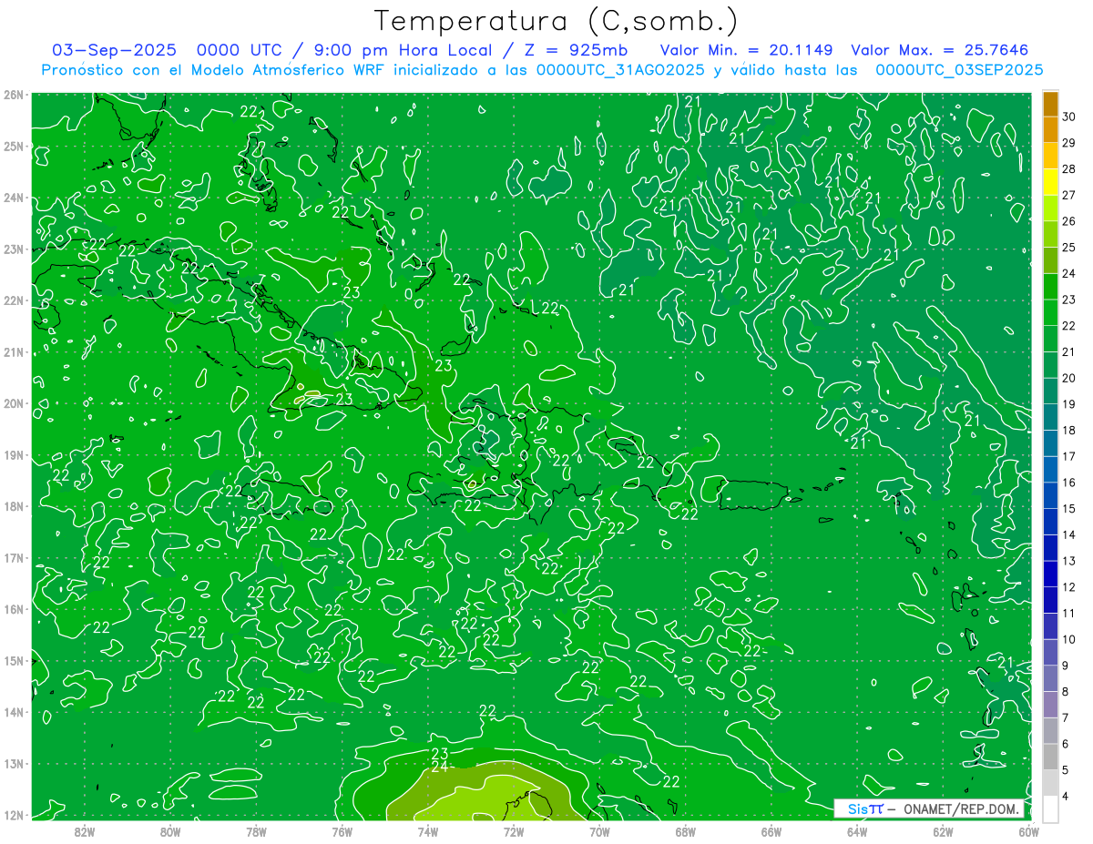Click the "20N" latitude label

coord(14,403)
